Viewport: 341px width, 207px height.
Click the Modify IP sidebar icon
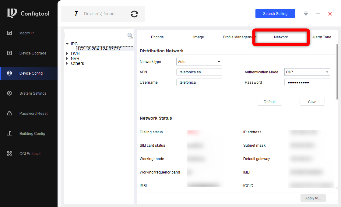(9, 33)
